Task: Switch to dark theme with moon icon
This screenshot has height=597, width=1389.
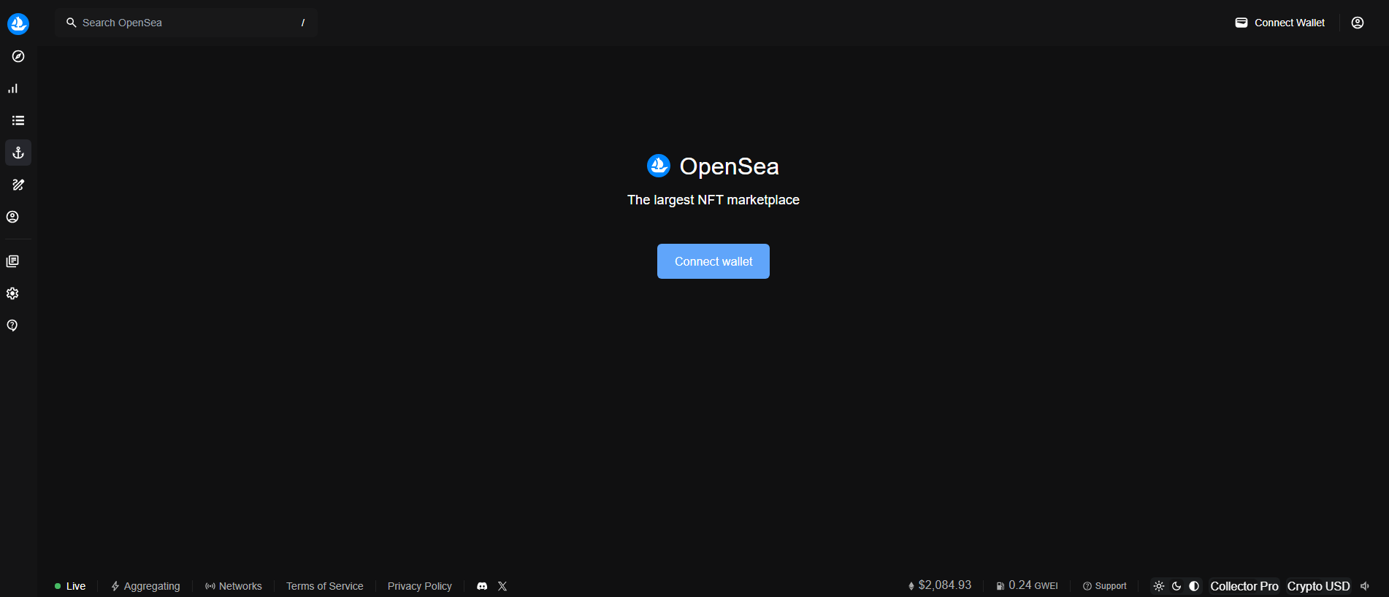Action: click(1176, 586)
